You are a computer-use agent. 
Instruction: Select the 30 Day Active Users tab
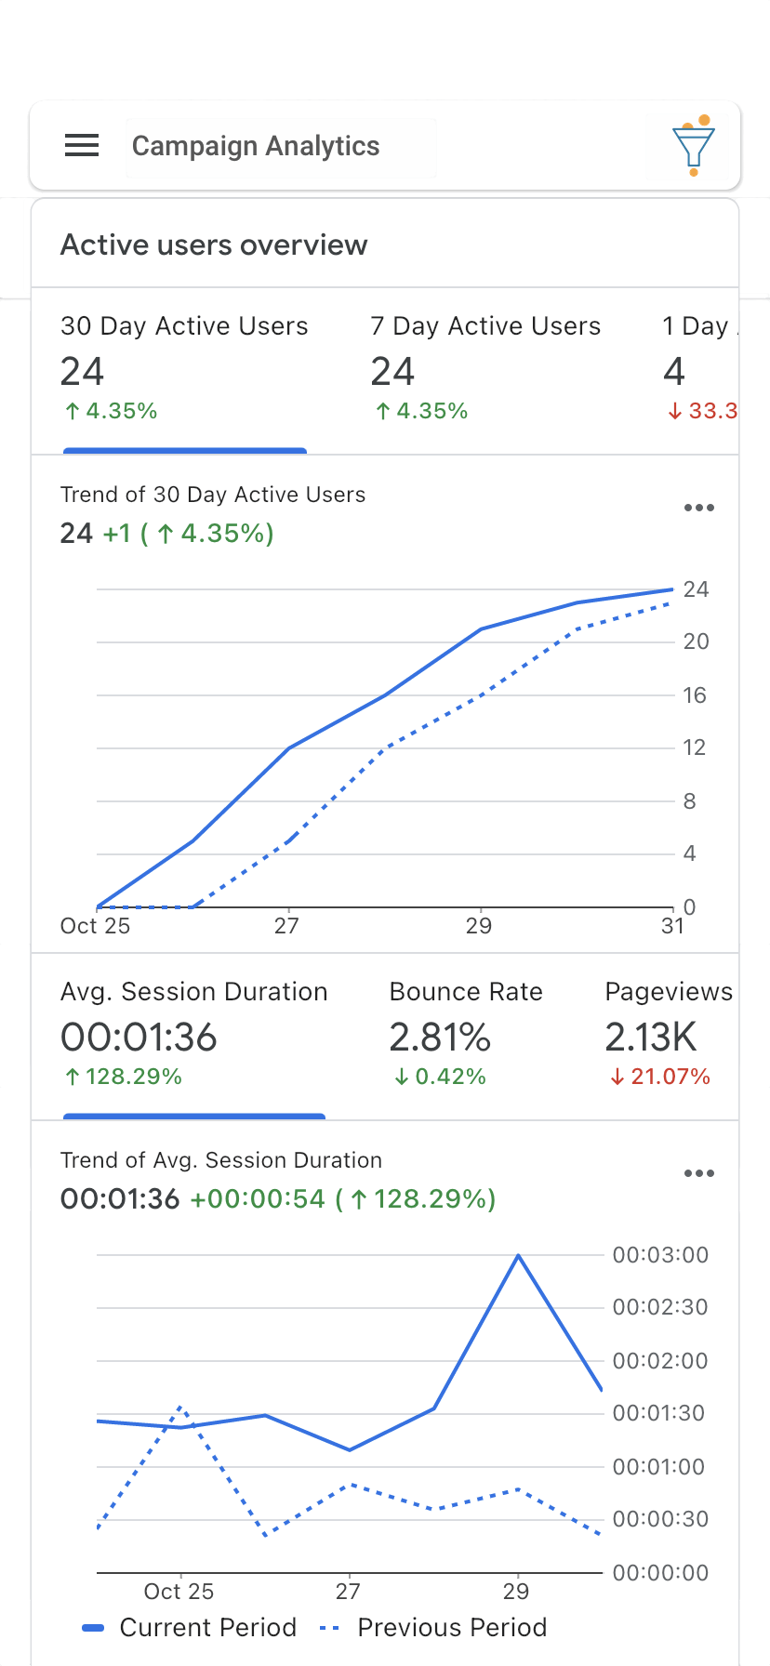pos(185,371)
